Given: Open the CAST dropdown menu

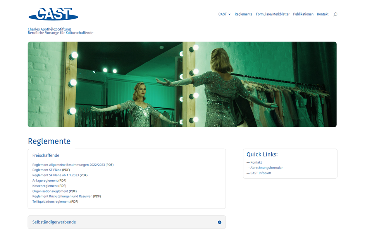Looking at the screenshot, I should click(224, 14).
